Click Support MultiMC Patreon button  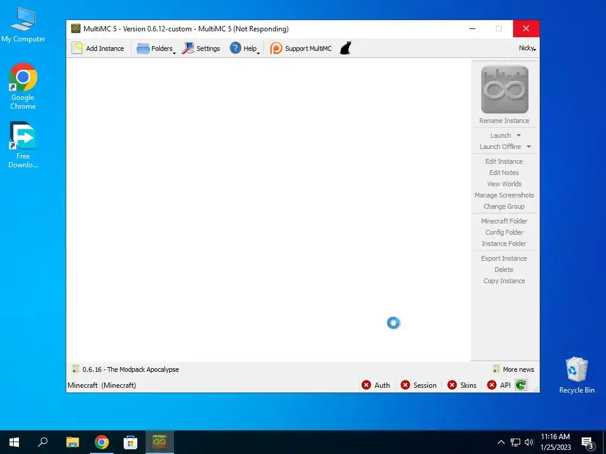(301, 48)
